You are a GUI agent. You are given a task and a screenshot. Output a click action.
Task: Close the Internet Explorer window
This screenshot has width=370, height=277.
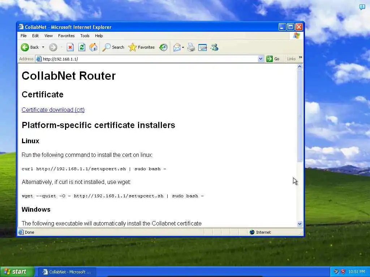(299, 27)
